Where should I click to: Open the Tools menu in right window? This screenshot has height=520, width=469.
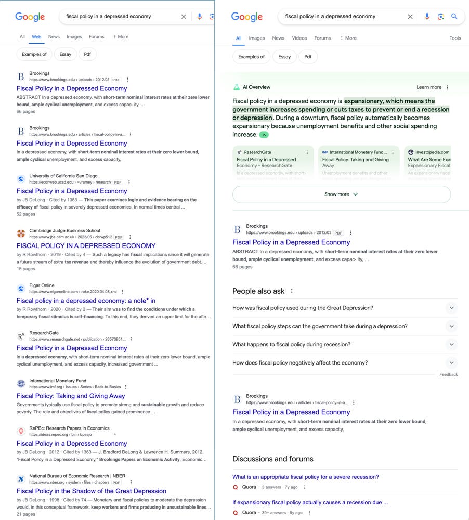(455, 38)
